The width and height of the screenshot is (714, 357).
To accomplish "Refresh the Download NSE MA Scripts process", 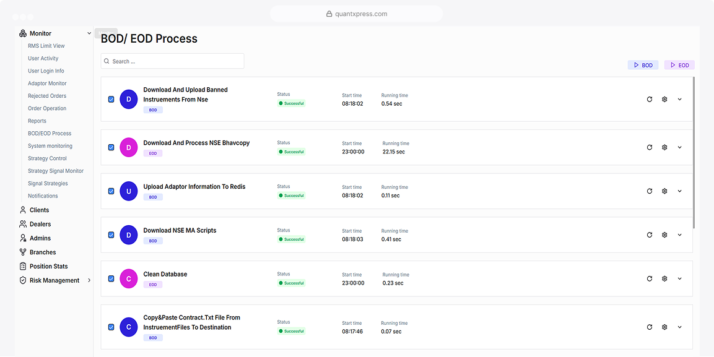I will pos(650,235).
